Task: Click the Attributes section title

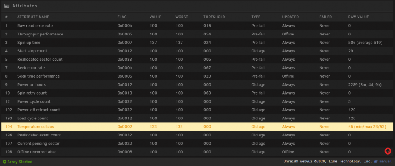Action: (24, 6)
